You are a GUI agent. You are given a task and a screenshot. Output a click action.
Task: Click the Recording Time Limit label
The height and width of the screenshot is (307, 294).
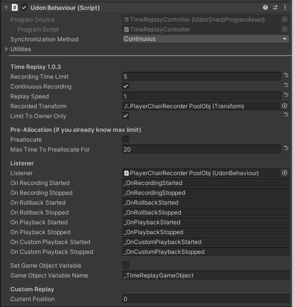tap(39, 77)
